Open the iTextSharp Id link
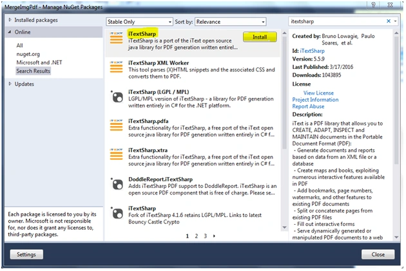 (x=313, y=51)
